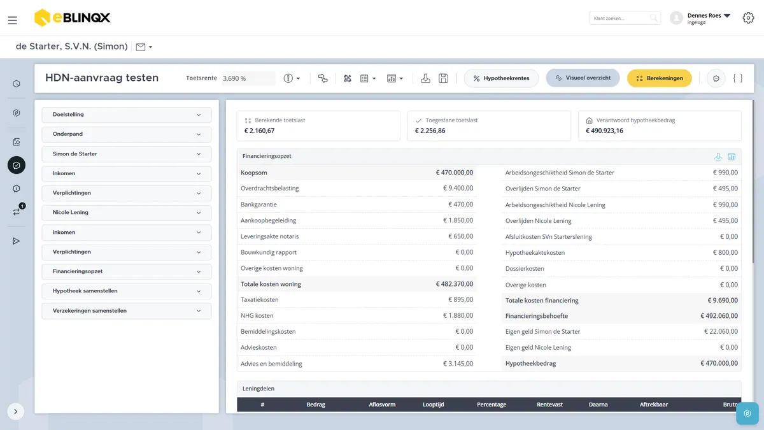The width and height of the screenshot is (764, 430).
Task: Click the route/flow icon in toolbar
Action: 323,78
